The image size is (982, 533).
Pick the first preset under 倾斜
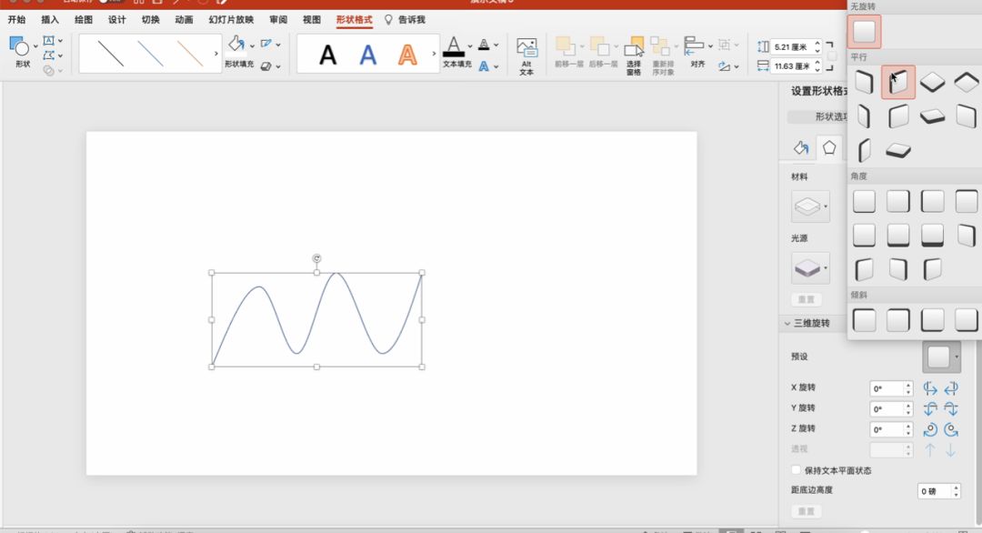coord(865,320)
